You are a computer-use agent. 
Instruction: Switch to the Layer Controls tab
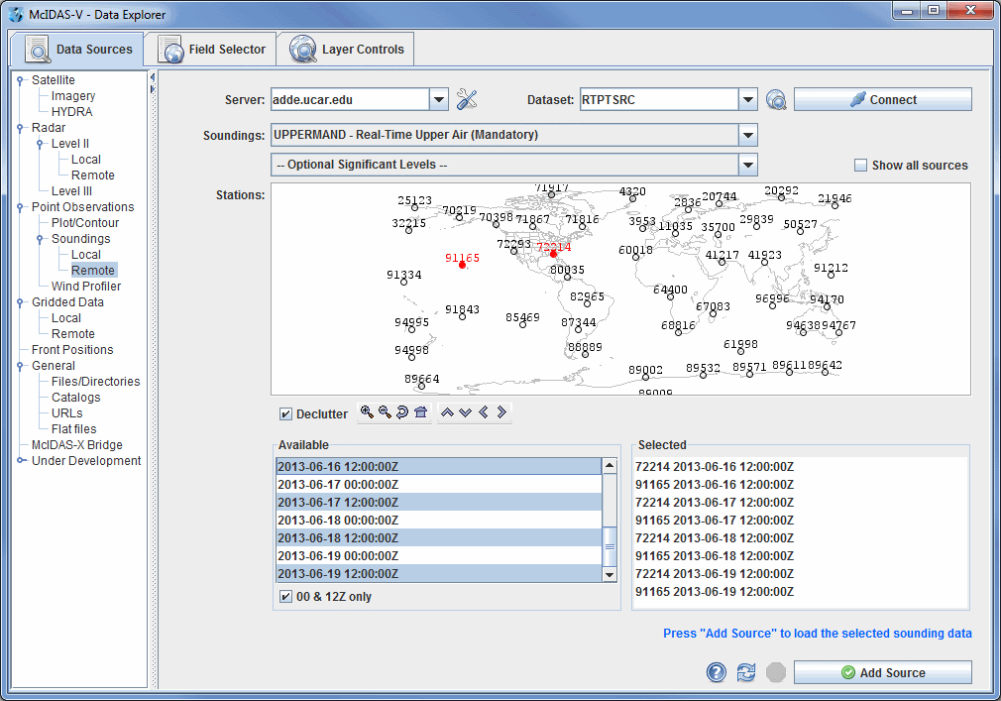tap(346, 50)
